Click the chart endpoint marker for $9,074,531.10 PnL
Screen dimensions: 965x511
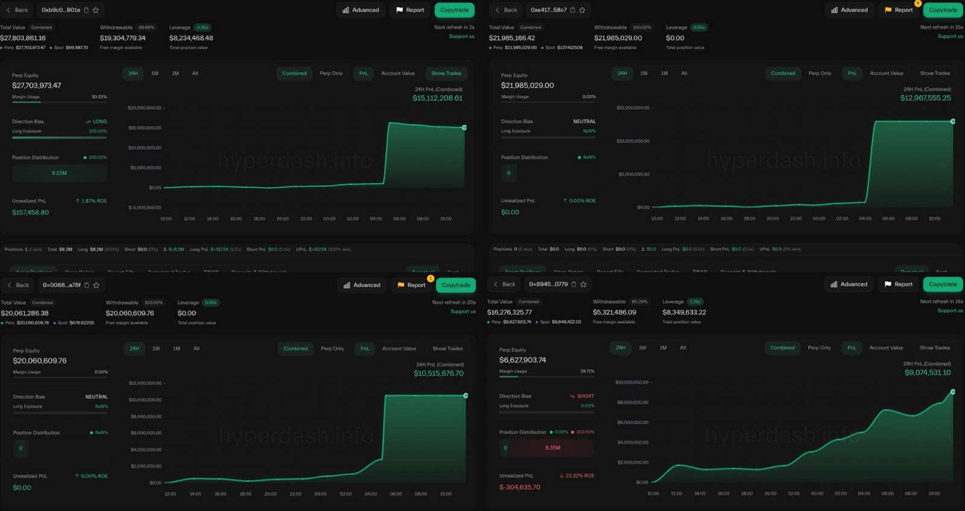coord(953,392)
